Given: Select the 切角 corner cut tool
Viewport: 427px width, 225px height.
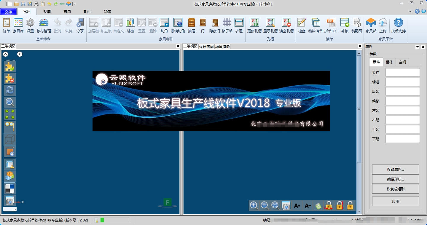Looking at the screenshot, I should [164, 25].
